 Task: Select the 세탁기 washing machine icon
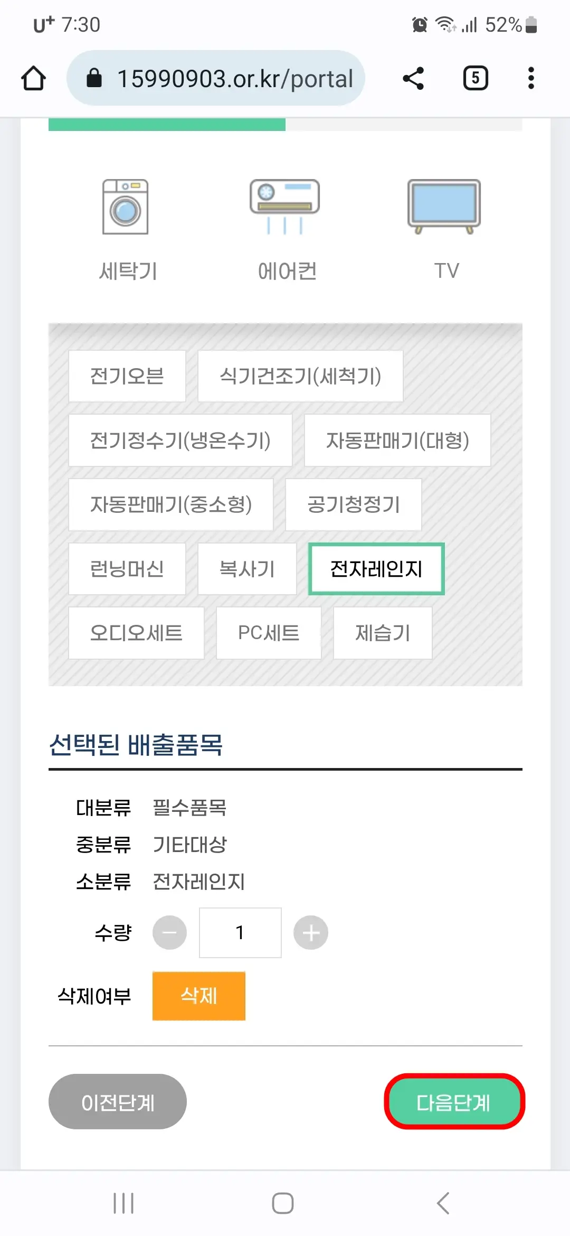[x=127, y=207]
